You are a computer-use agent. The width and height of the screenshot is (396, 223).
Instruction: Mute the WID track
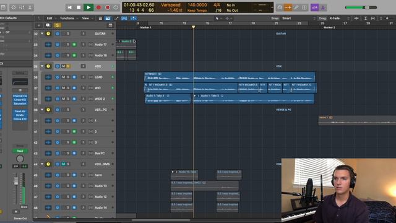coord(63,88)
